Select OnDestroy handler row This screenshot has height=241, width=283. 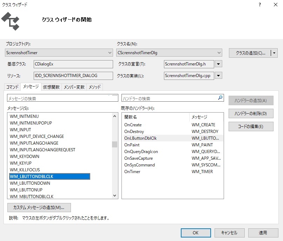[173, 132]
